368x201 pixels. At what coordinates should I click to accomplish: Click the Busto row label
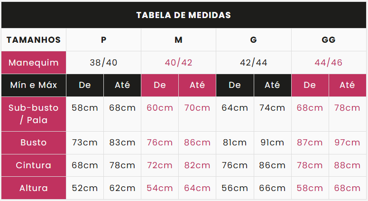coord(34,143)
